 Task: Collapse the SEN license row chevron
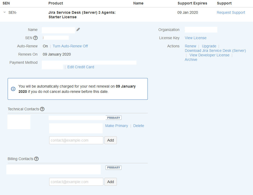tap(4, 12)
